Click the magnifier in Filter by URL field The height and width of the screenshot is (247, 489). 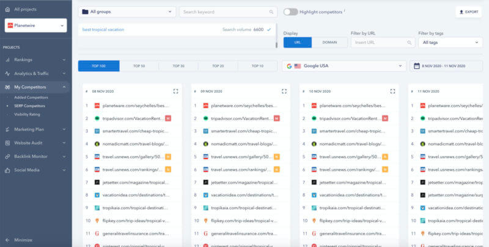pos(409,43)
